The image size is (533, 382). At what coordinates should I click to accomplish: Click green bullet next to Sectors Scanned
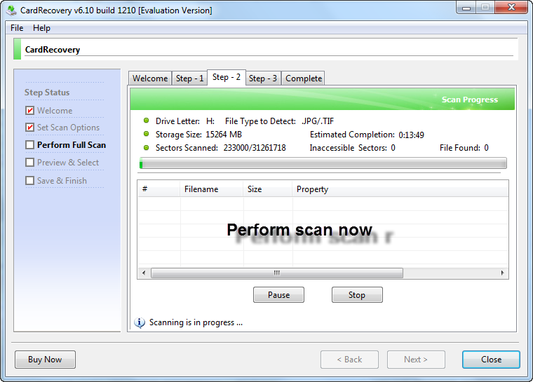[x=146, y=147]
